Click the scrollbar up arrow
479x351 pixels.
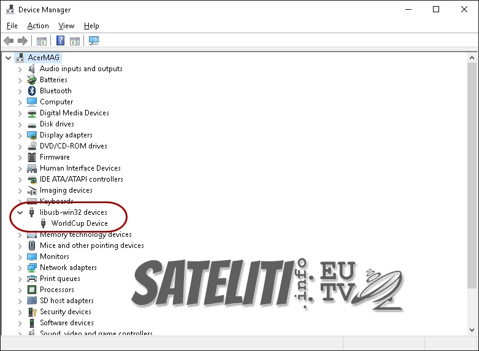[x=472, y=58]
